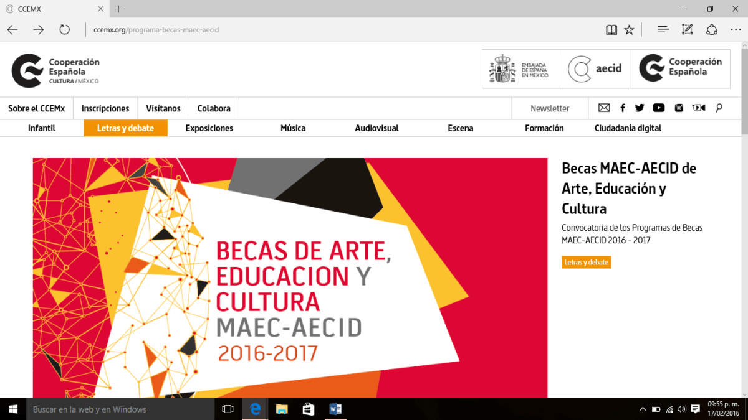This screenshot has width=748, height=420.
Task: Open the CCEMx Instagram page
Action: click(x=679, y=108)
